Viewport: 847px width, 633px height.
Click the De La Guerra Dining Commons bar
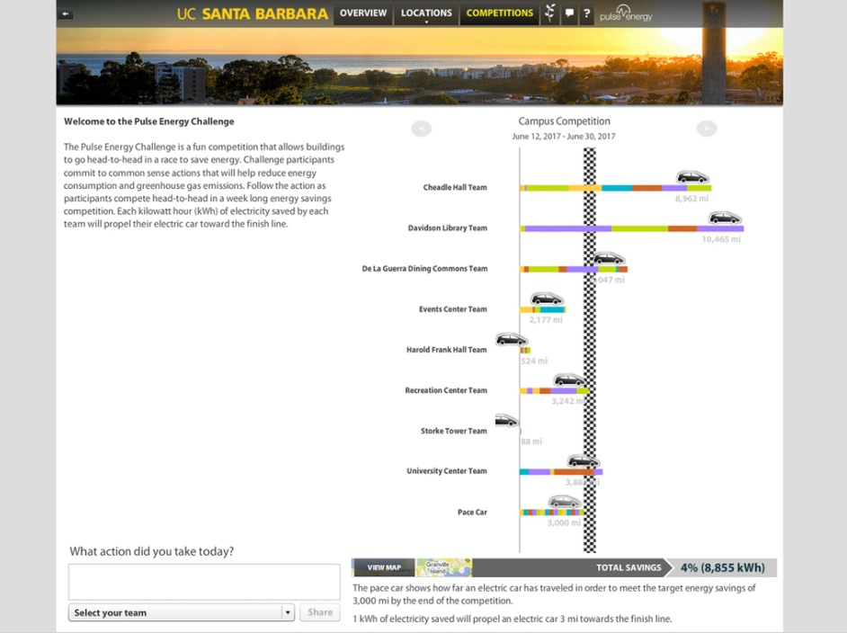point(574,269)
